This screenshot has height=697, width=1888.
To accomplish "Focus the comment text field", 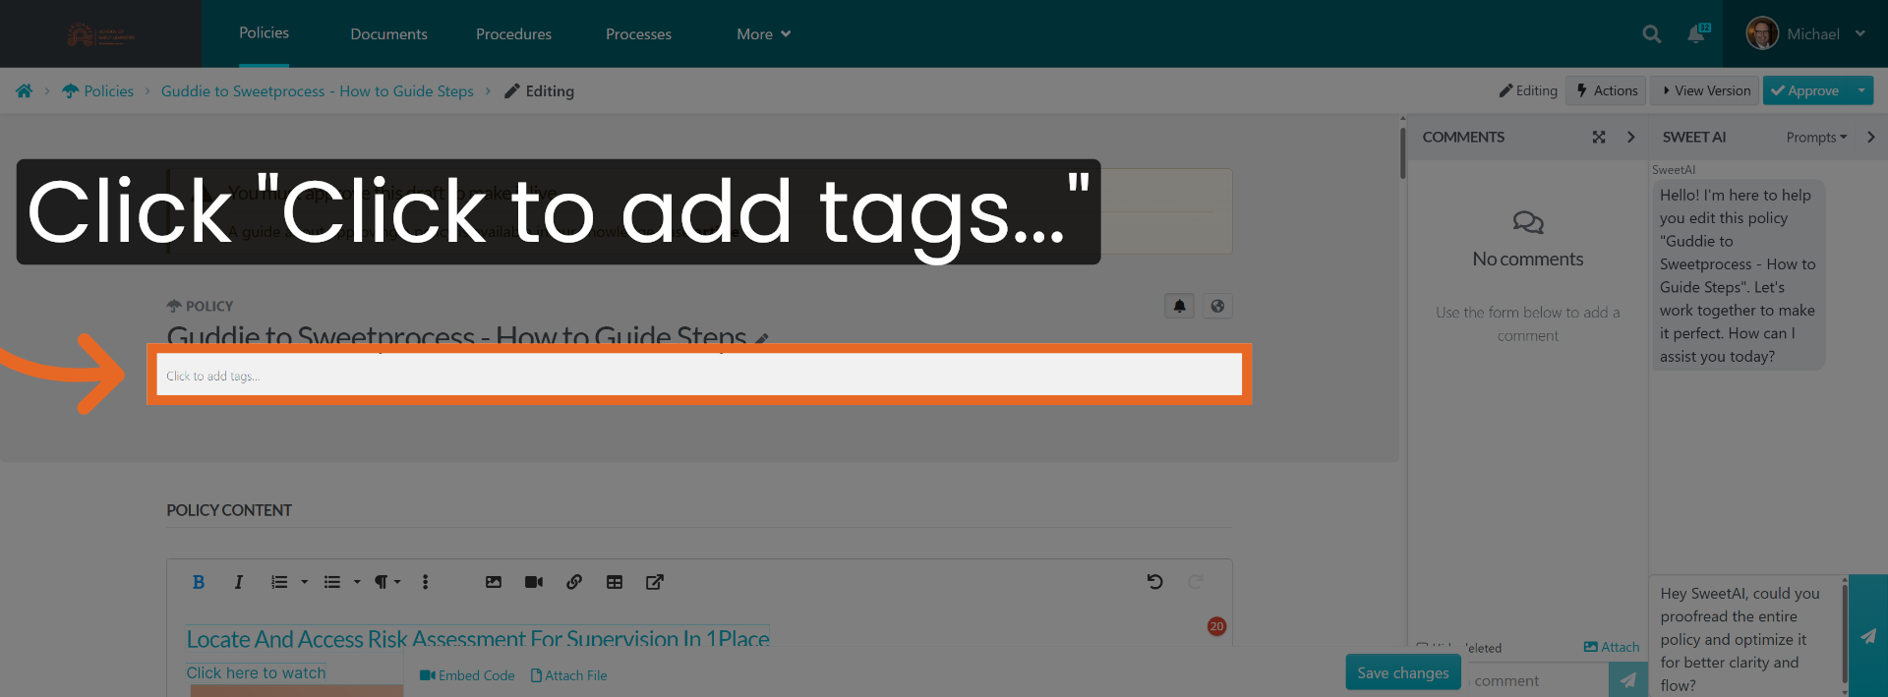I will point(1537,680).
